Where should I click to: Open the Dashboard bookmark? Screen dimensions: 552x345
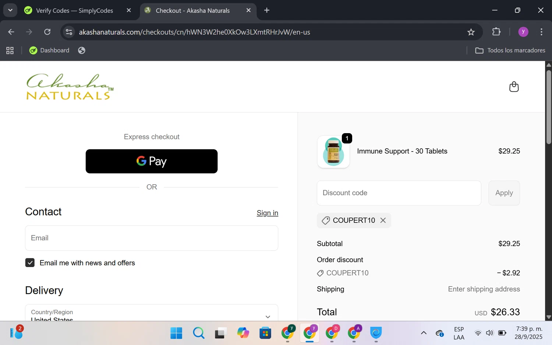[x=49, y=50]
